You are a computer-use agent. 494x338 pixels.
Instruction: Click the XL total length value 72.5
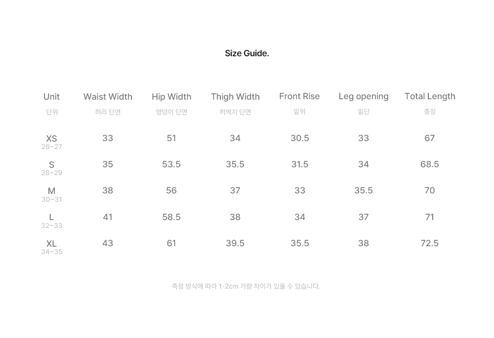(430, 243)
